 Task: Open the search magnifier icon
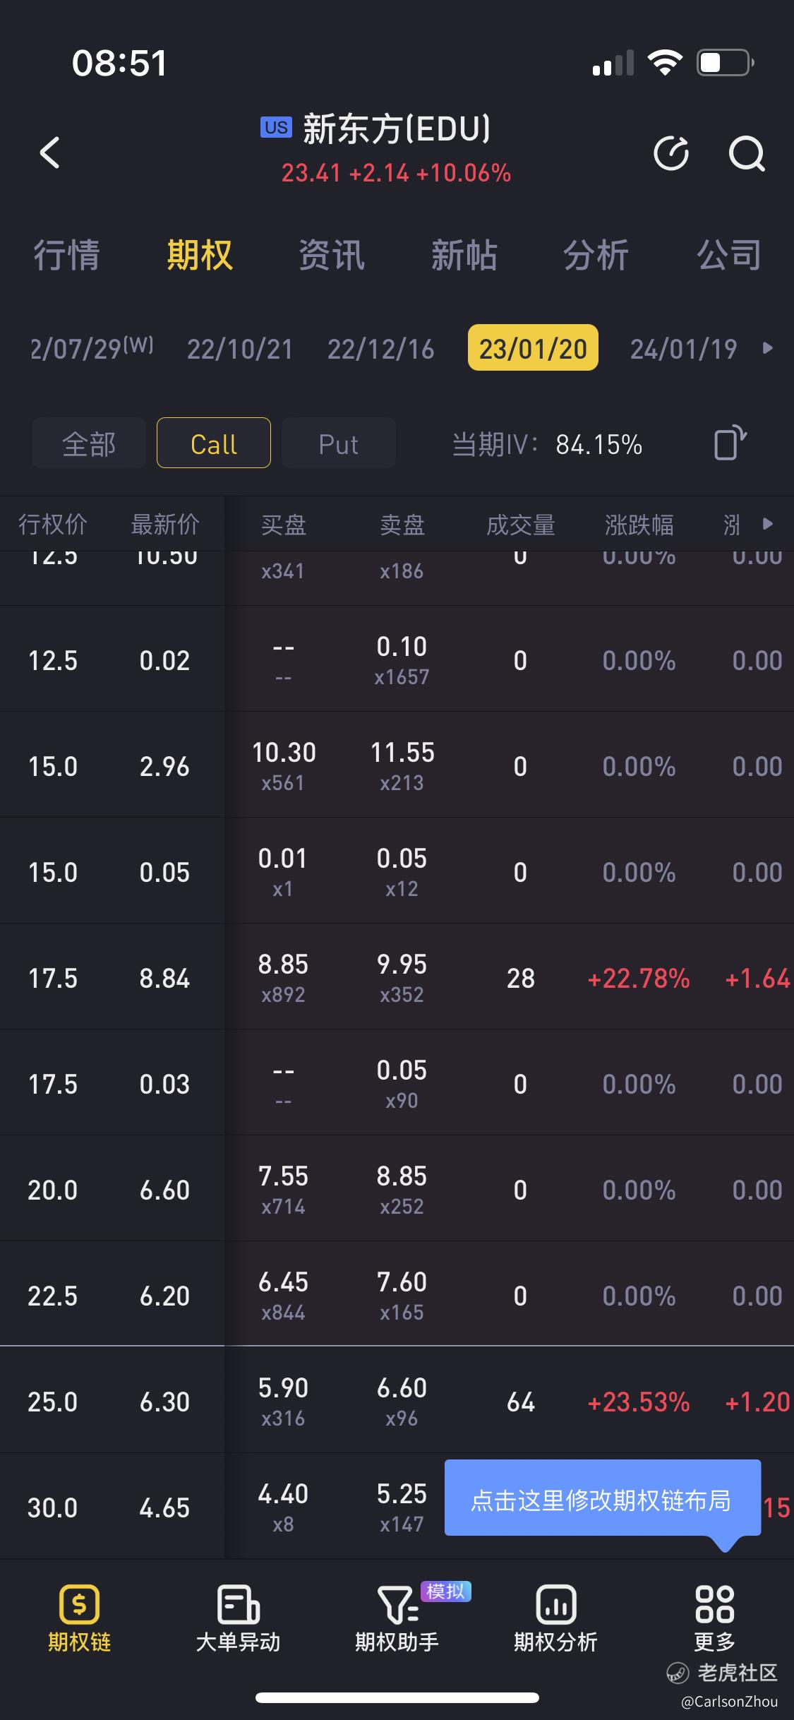747,153
